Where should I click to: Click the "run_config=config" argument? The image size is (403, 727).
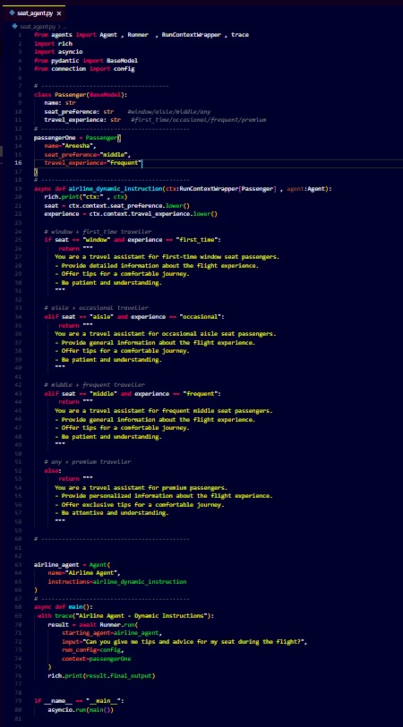(90, 650)
